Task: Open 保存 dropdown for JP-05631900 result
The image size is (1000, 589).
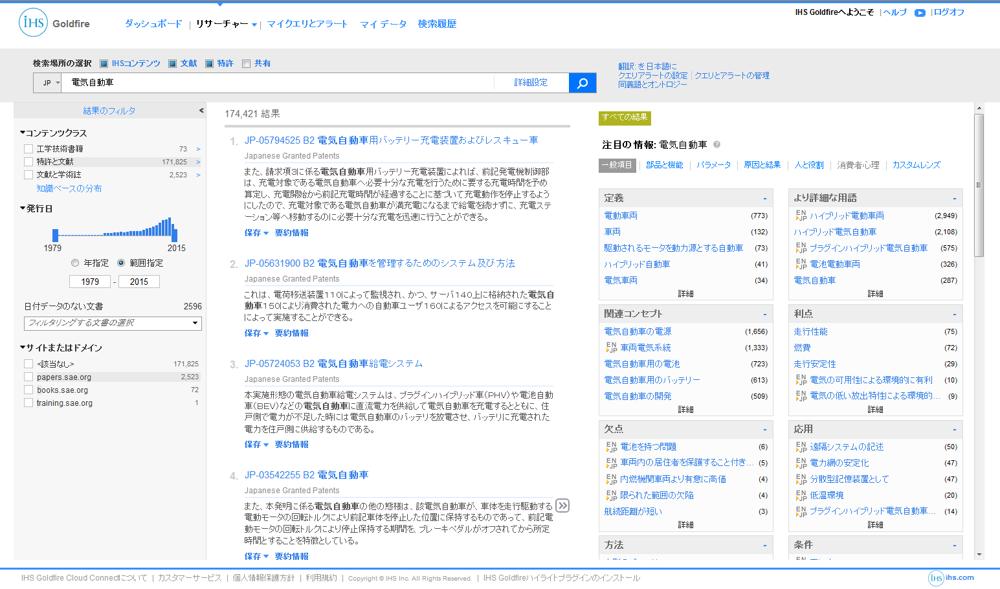Action: click(x=256, y=333)
